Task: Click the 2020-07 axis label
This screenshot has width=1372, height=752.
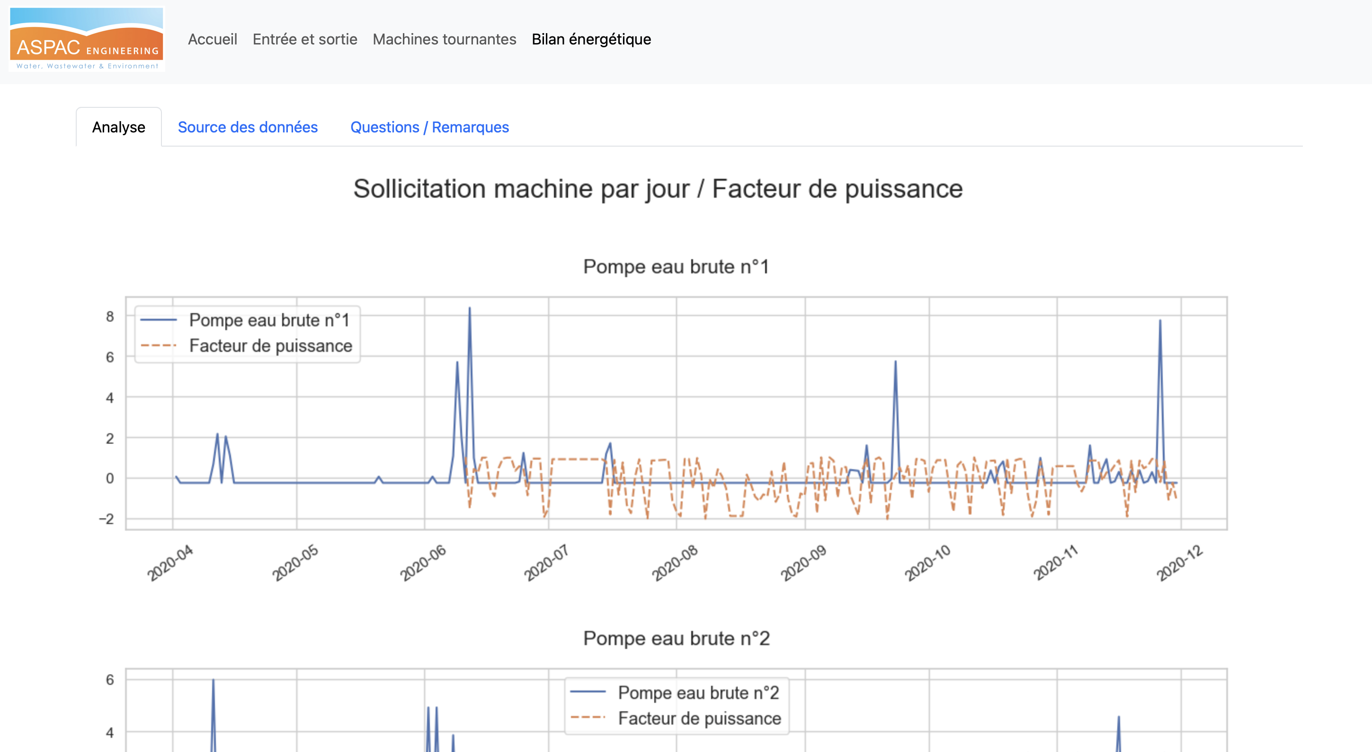Action: (546, 562)
